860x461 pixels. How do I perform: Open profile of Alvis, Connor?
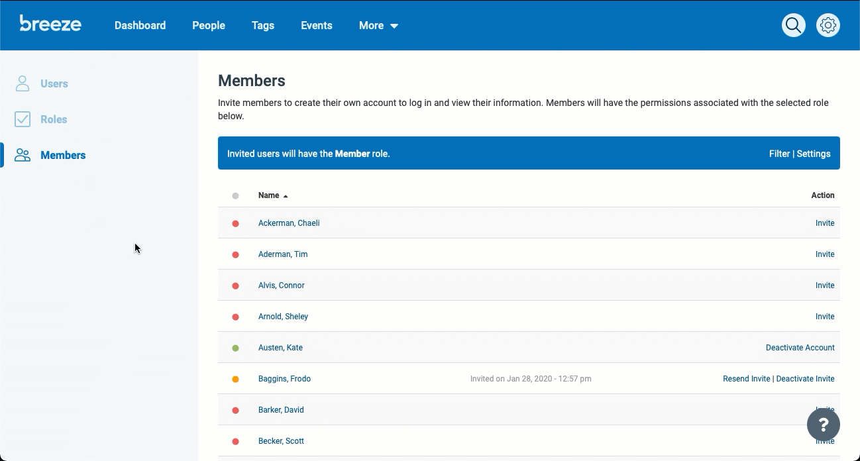pos(282,285)
